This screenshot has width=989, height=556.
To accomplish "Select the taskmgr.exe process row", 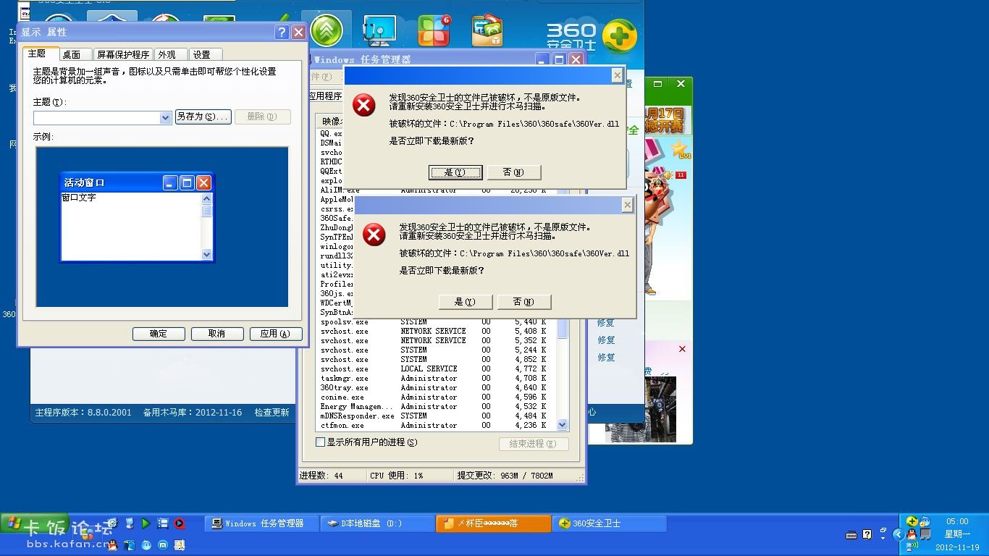I will (x=437, y=378).
